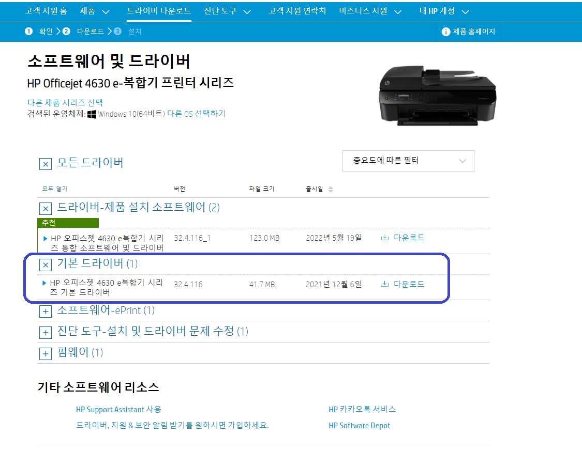Collapse the 드라이버-제품 설치 소프트웨어 section
The image size is (582, 452).
45,209
